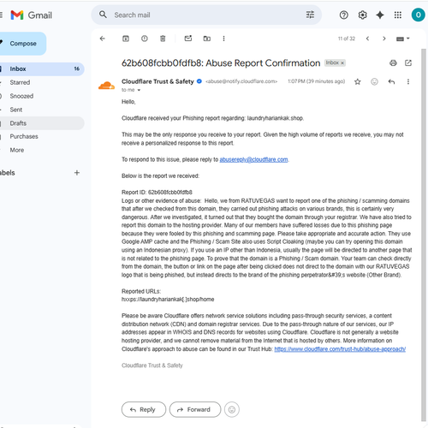
Task: Open Cloudflare trust-hub abuse-approach link
Action: coord(340,349)
